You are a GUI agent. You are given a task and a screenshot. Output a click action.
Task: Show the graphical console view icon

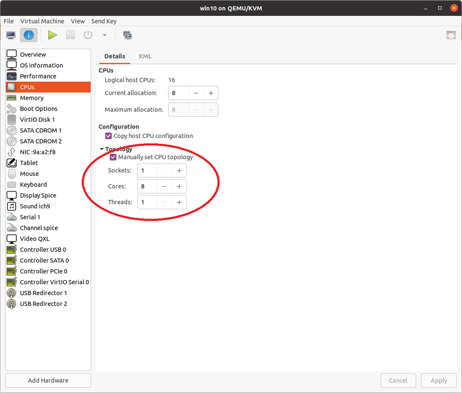11,35
